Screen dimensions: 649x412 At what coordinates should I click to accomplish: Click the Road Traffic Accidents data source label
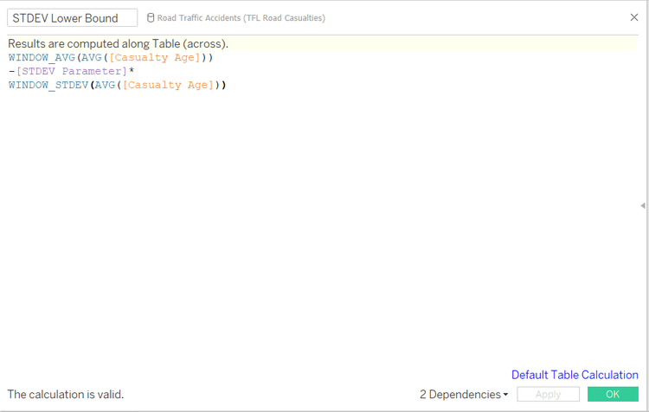coord(241,18)
